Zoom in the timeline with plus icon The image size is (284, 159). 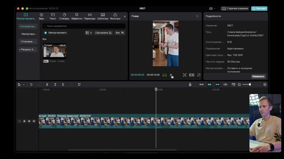[265, 84]
